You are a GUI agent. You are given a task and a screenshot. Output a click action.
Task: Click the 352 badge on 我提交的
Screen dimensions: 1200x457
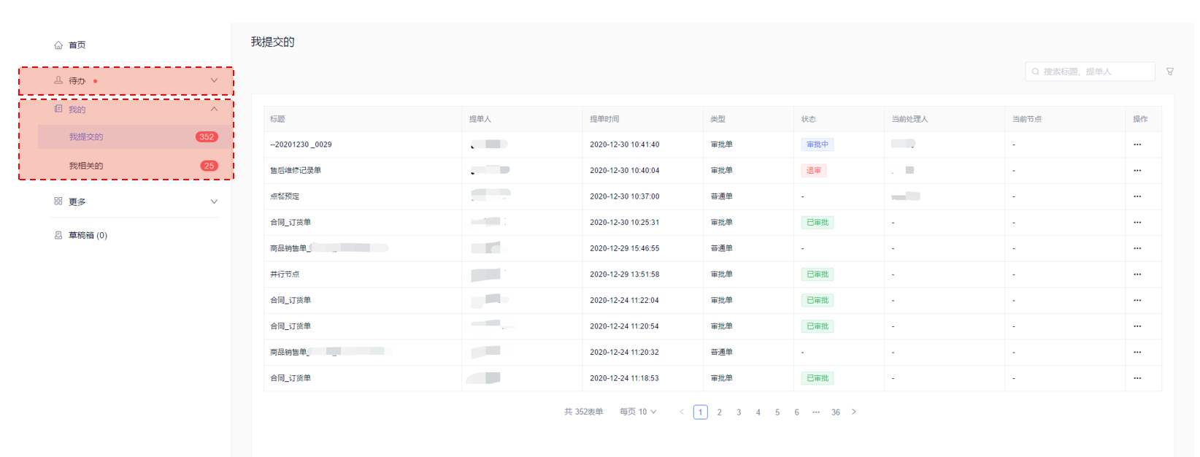207,137
